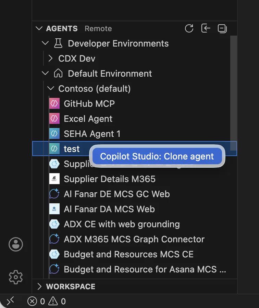
Task: Click the warnings icon in the status bar
Action: click(x=53, y=301)
